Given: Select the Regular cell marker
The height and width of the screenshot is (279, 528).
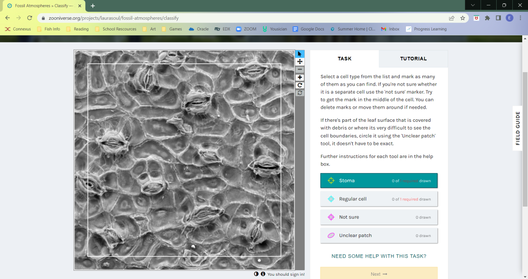Looking at the screenshot, I should 379,199.
